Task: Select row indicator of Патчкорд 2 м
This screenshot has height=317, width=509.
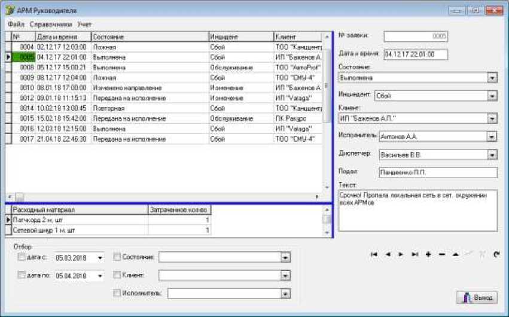Action: point(8,220)
